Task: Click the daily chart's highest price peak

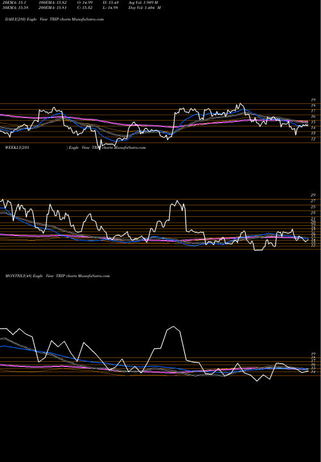Action: point(240,104)
